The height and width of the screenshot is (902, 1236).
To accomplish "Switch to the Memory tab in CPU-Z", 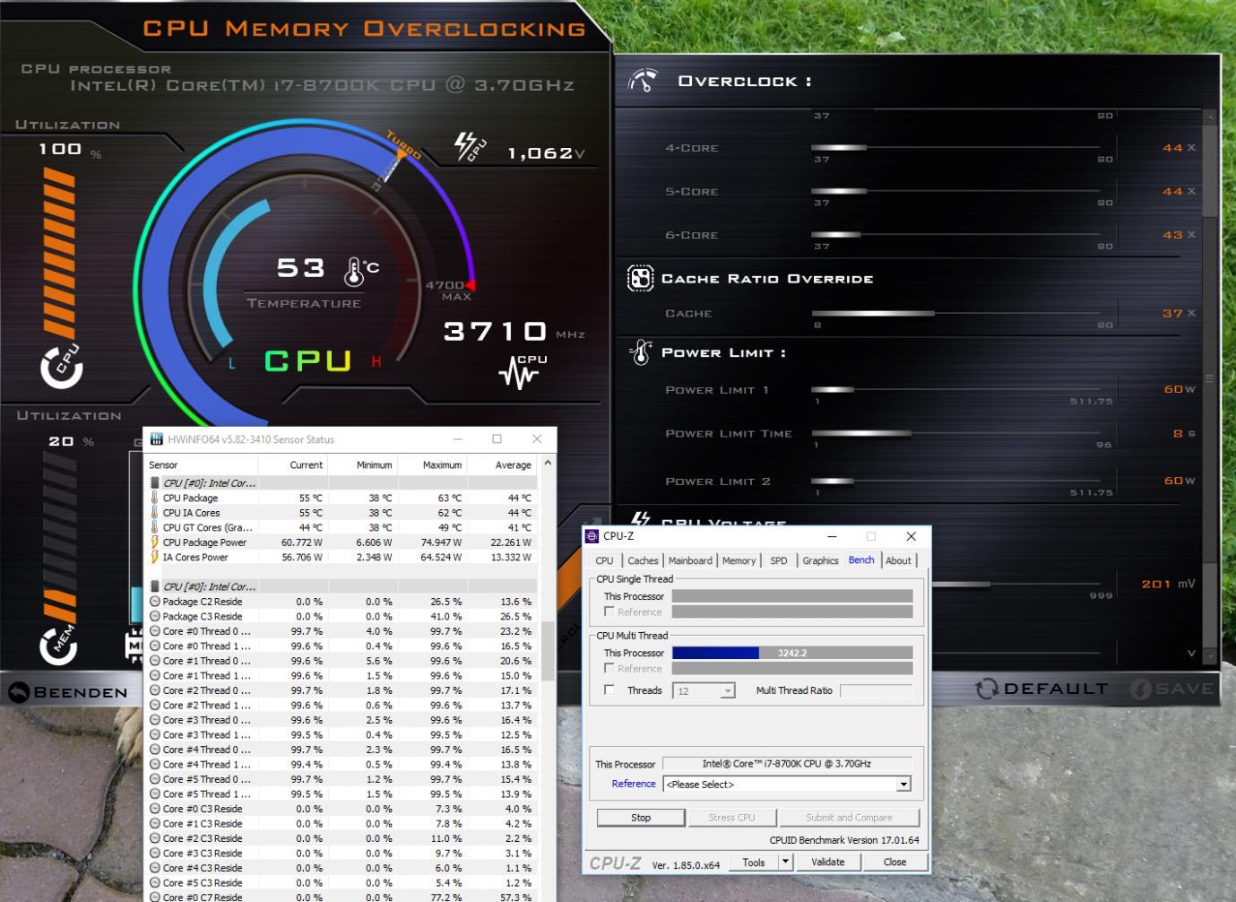I will coord(739,560).
